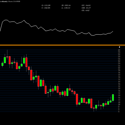Click the 84 label at bottom of price axis
Image resolution: width=125 pixels, height=125 pixels.
[119, 112]
